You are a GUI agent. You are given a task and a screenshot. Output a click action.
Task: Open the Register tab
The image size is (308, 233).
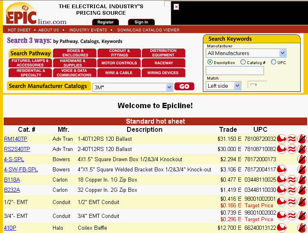click(106, 22)
